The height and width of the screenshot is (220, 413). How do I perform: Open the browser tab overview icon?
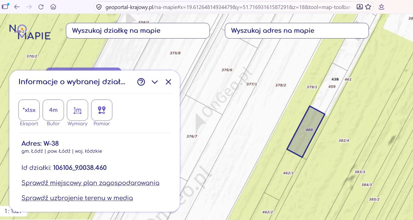click(5, 6)
